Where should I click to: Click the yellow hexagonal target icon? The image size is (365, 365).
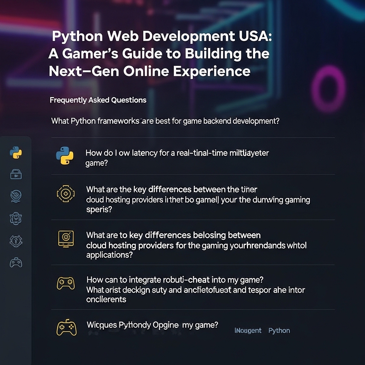click(x=65, y=193)
